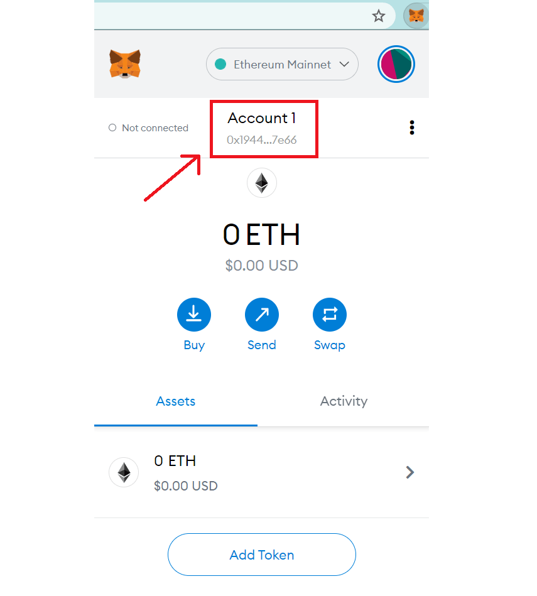Switch to the Activity tab

click(x=344, y=401)
